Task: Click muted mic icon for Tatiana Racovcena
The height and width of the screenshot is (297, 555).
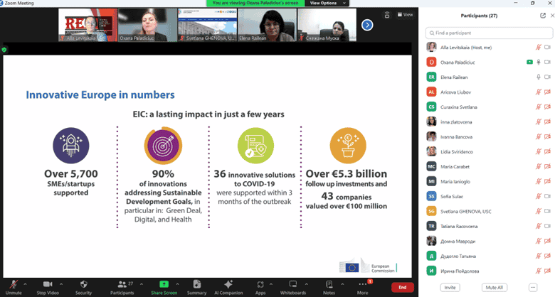Action: (x=539, y=226)
